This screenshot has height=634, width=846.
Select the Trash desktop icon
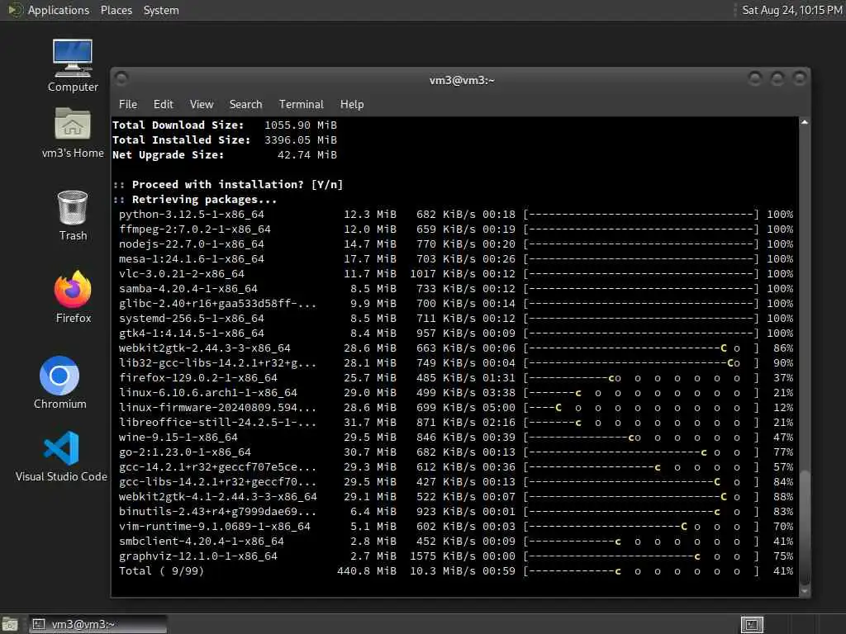[73, 215]
